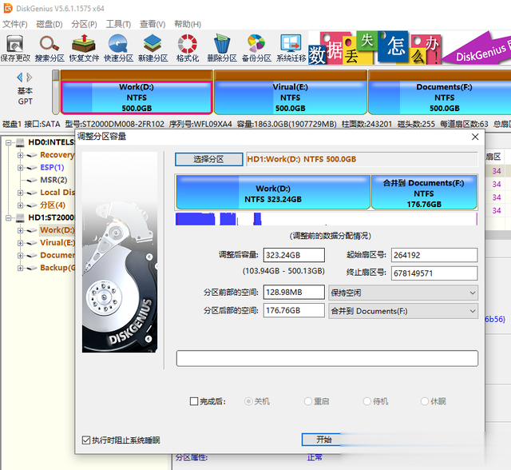Expand the Local Disk partition tree node

20,193
